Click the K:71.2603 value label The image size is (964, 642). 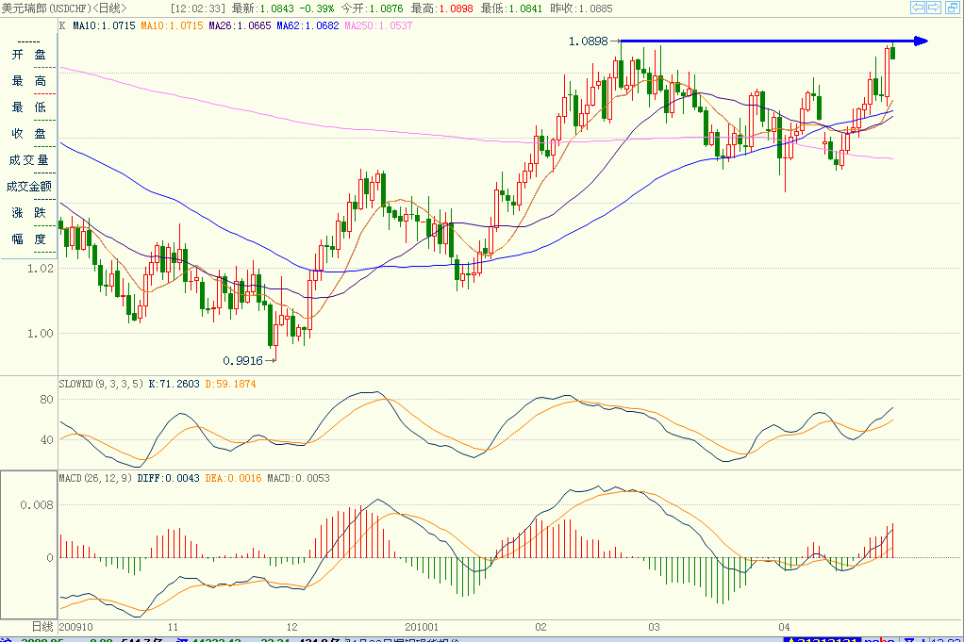point(174,384)
